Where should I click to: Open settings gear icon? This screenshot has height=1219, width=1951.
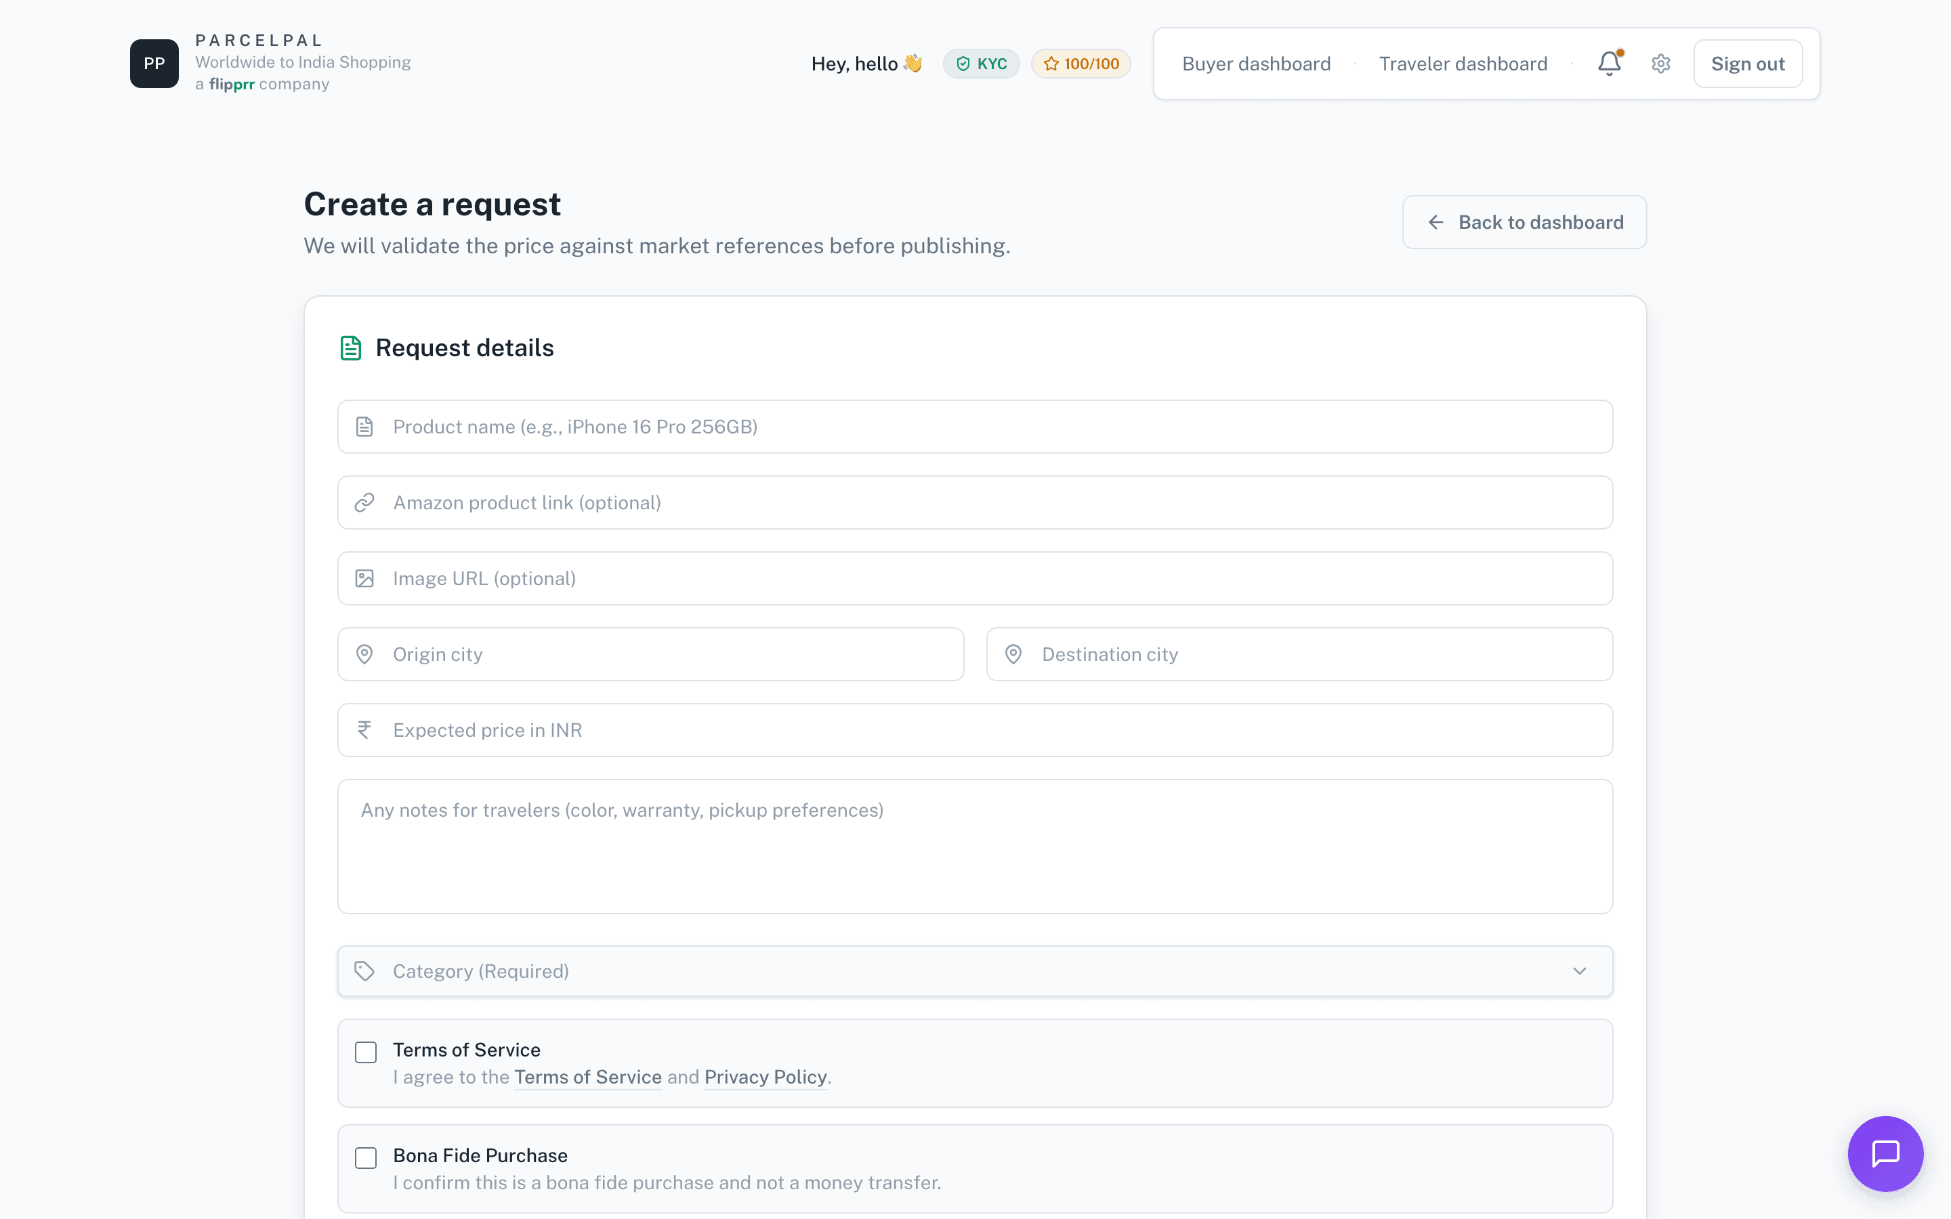pos(1660,64)
